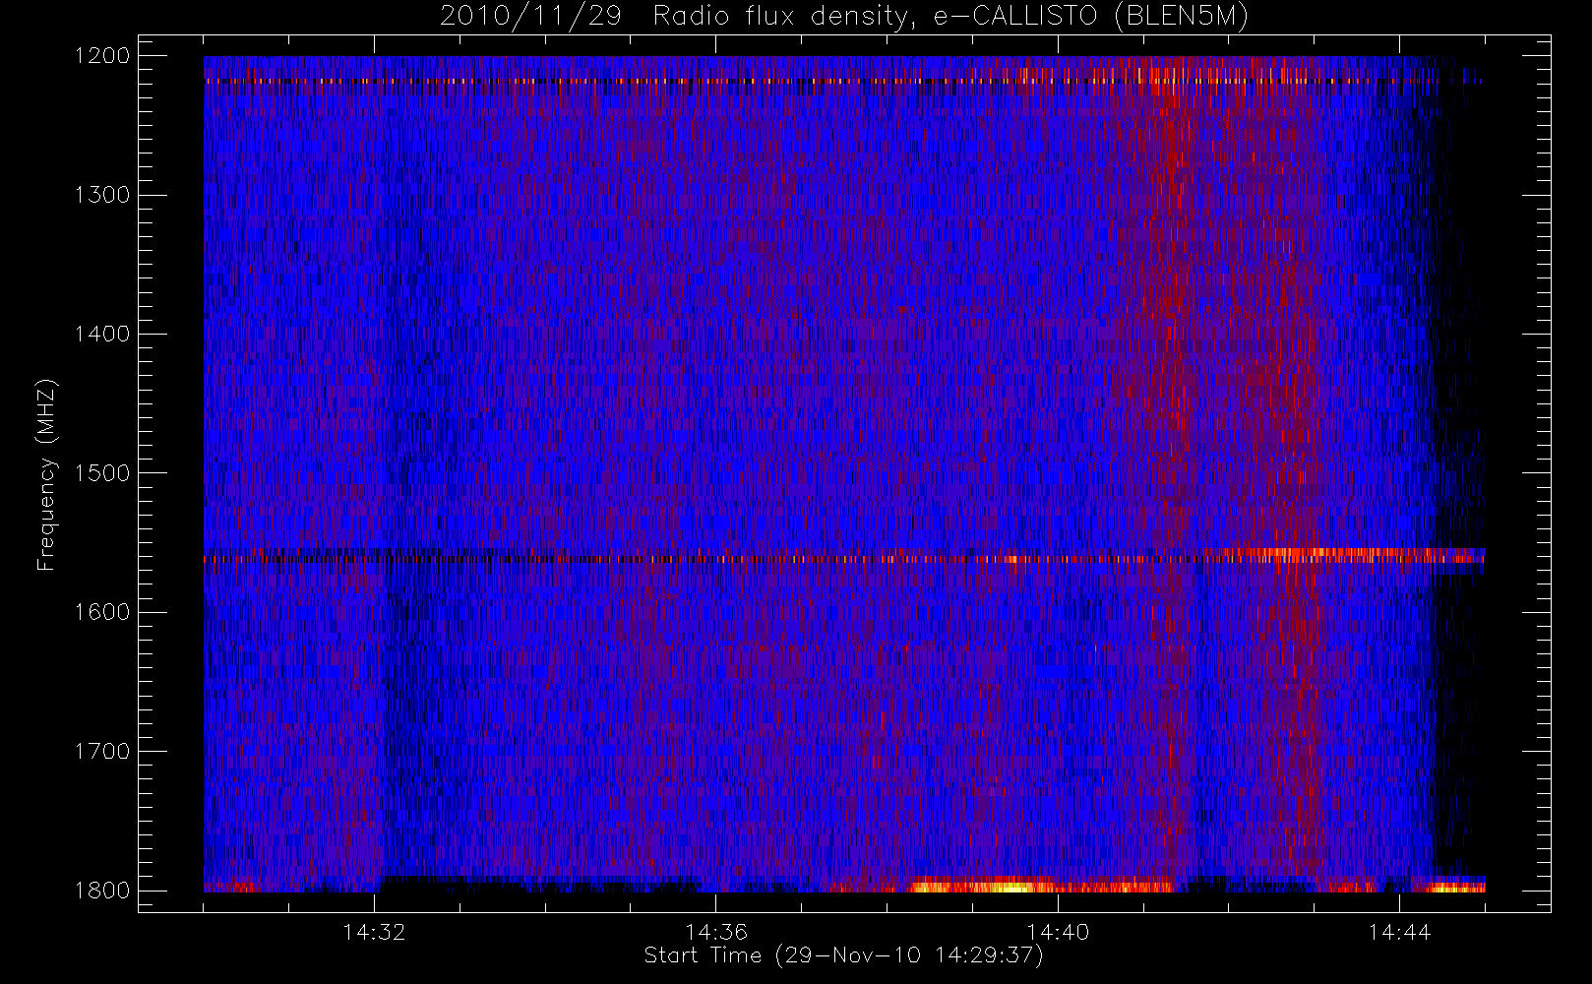1592x984 pixels.
Task: Click the 'Start Time (29-Nov-10 14:29:37)' label
Action: click(x=843, y=955)
